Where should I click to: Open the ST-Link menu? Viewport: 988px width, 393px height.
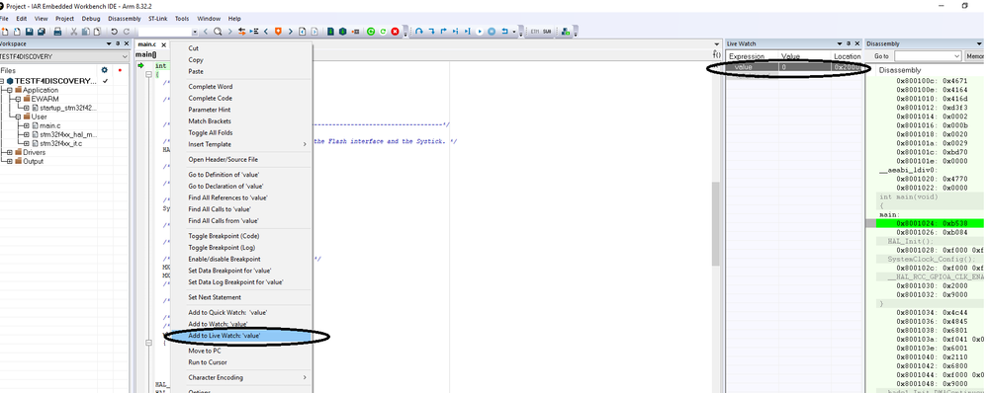click(157, 19)
